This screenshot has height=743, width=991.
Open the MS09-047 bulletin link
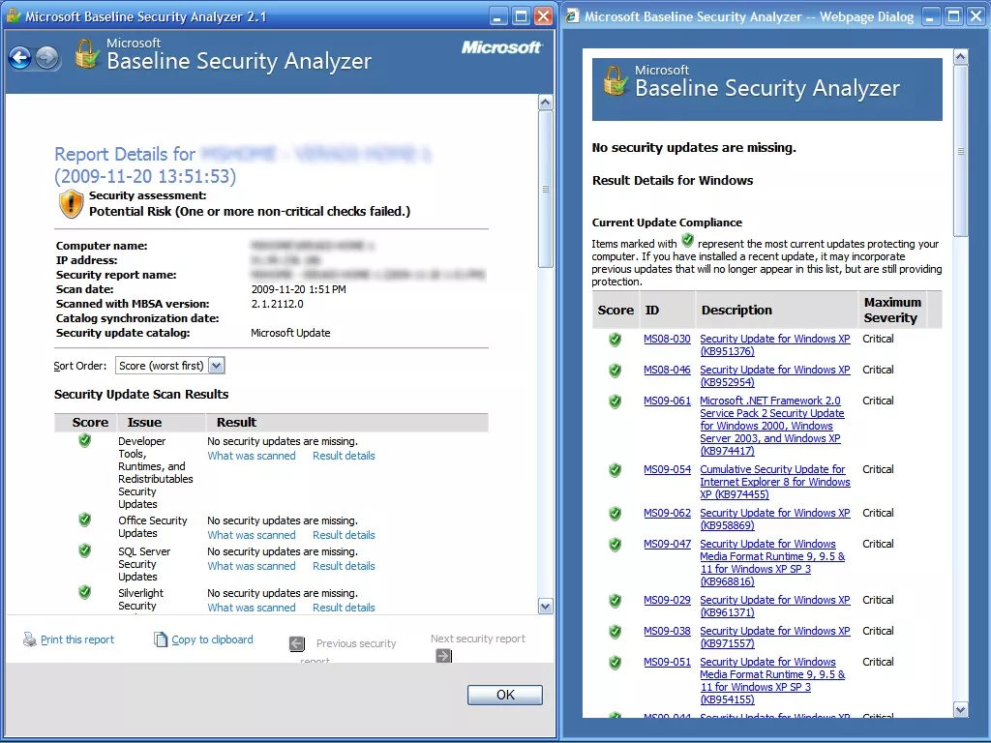pyautogui.click(x=667, y=544)
